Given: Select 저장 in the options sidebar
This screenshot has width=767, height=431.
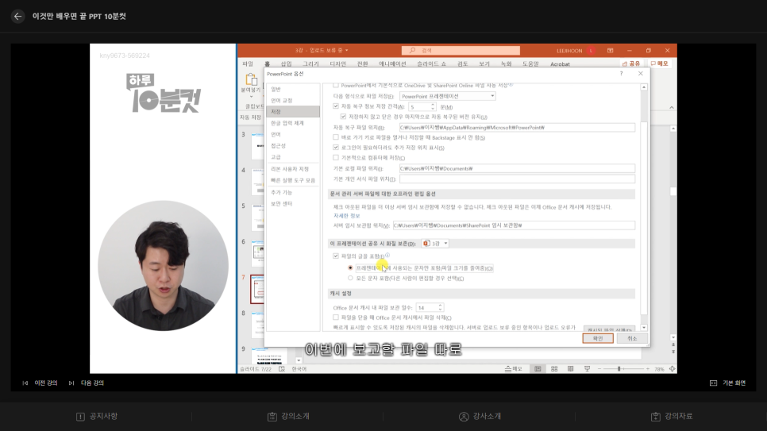Looking at the screenshot, I should click(293, 112).
